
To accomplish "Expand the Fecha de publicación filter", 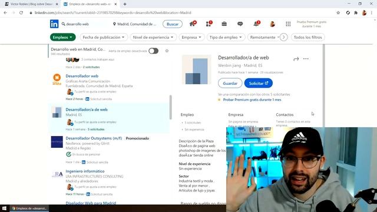I will (104, 37).
